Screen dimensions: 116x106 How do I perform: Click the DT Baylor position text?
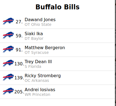34,38
